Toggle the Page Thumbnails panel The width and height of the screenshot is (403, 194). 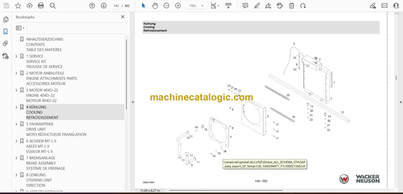pyautogui.click(x=5, y=20)
